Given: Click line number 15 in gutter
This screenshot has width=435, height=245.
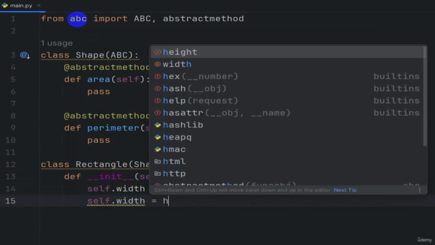Looking at the screenshot, I should pos(10,201).
